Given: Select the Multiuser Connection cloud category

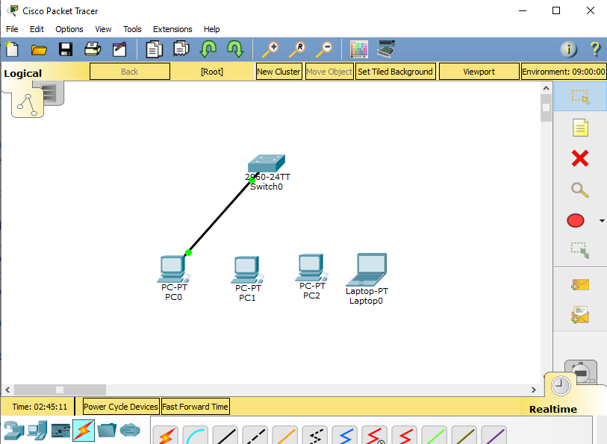Looking at the screenshot, I should pos(130,430).
